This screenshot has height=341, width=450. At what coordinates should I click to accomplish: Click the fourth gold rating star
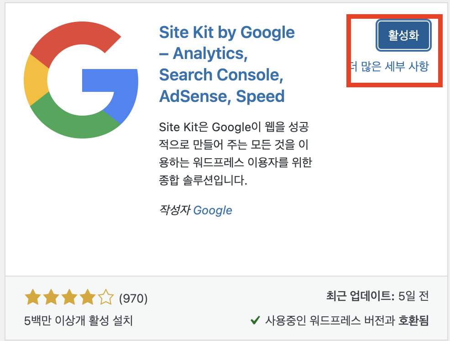coord(88,297)
